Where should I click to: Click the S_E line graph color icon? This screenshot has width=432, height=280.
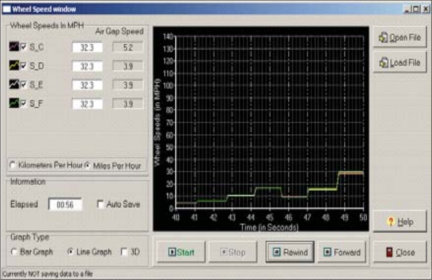coord(14,84)
